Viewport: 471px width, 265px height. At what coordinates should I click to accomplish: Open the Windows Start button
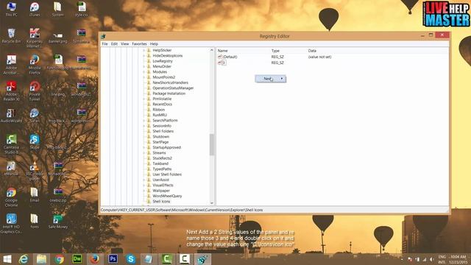(7, 259)
